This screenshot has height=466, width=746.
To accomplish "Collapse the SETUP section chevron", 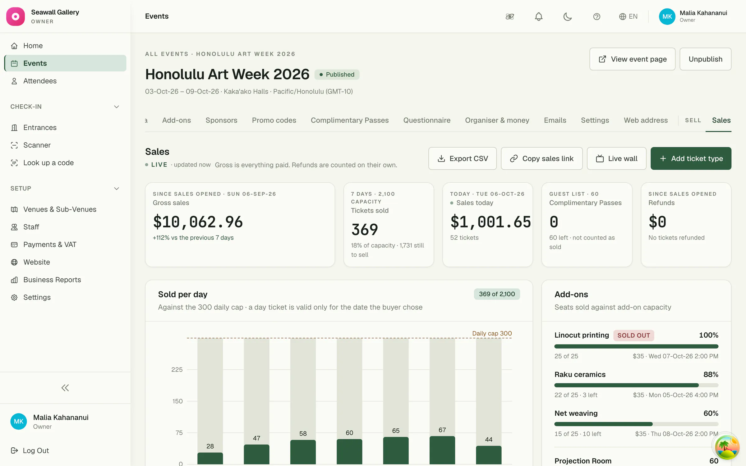I will [117, 189].
